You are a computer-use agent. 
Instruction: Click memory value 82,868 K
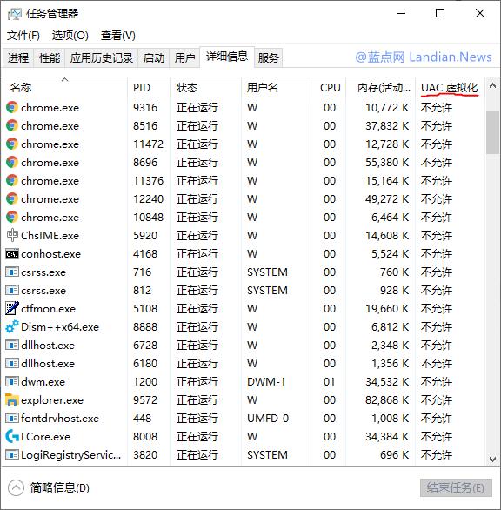[387, 399]
